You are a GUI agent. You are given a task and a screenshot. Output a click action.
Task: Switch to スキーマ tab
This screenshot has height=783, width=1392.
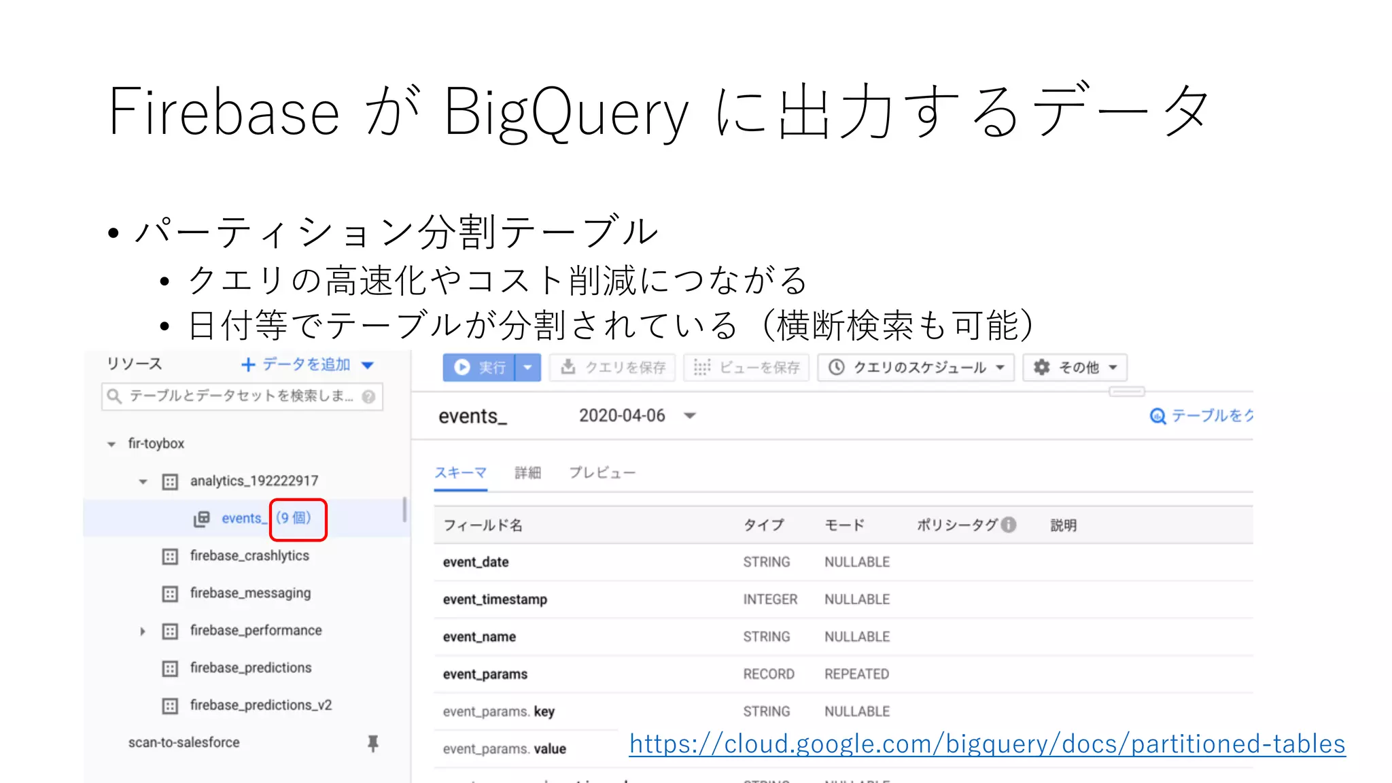[461, 473]
